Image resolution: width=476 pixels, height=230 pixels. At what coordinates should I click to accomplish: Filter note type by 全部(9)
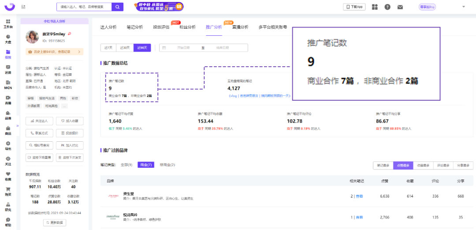click(126, 165)
